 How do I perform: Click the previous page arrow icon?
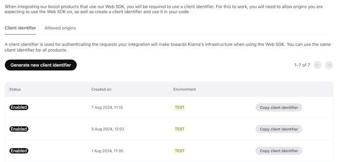pos(317,65)
